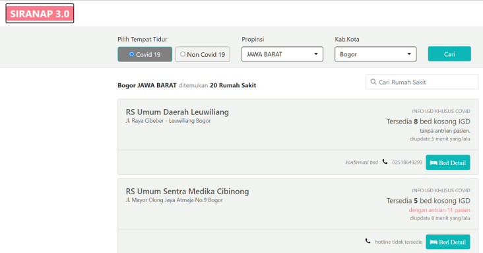Select the Non Covid 19 radio option
This screenshot has width=483, height=253.
coord(203,54)
